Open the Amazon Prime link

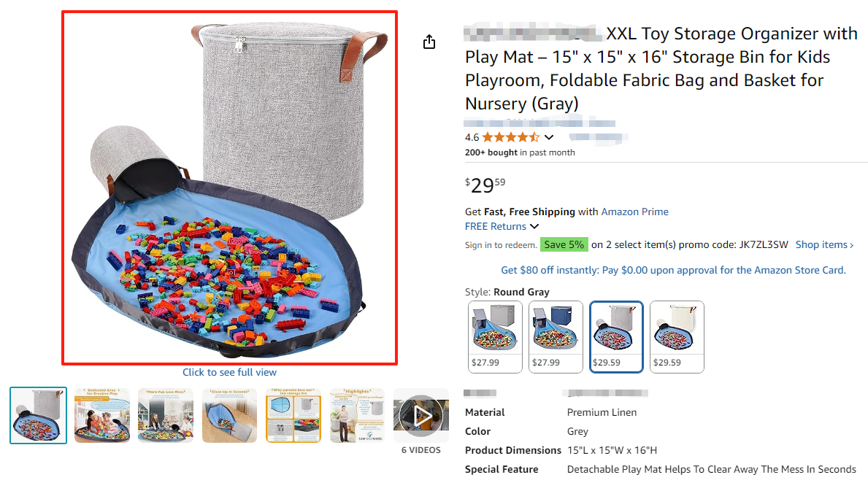point(634,212)
